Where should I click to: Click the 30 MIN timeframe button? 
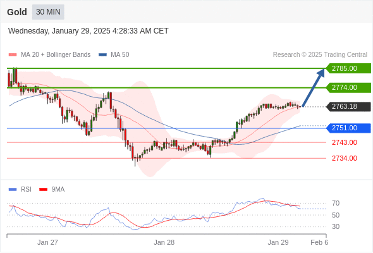[x=48, y=12]
